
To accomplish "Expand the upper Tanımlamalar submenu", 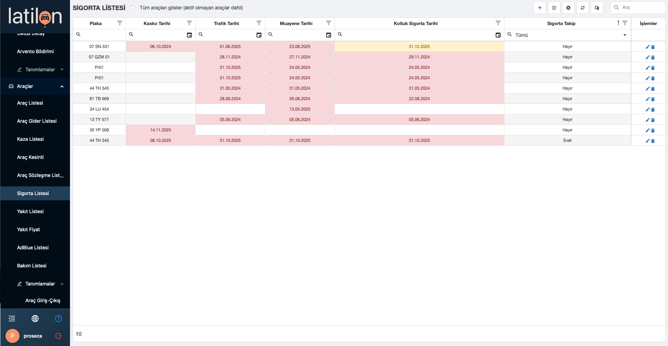I will pyautogui.click(x=62, y=70).
